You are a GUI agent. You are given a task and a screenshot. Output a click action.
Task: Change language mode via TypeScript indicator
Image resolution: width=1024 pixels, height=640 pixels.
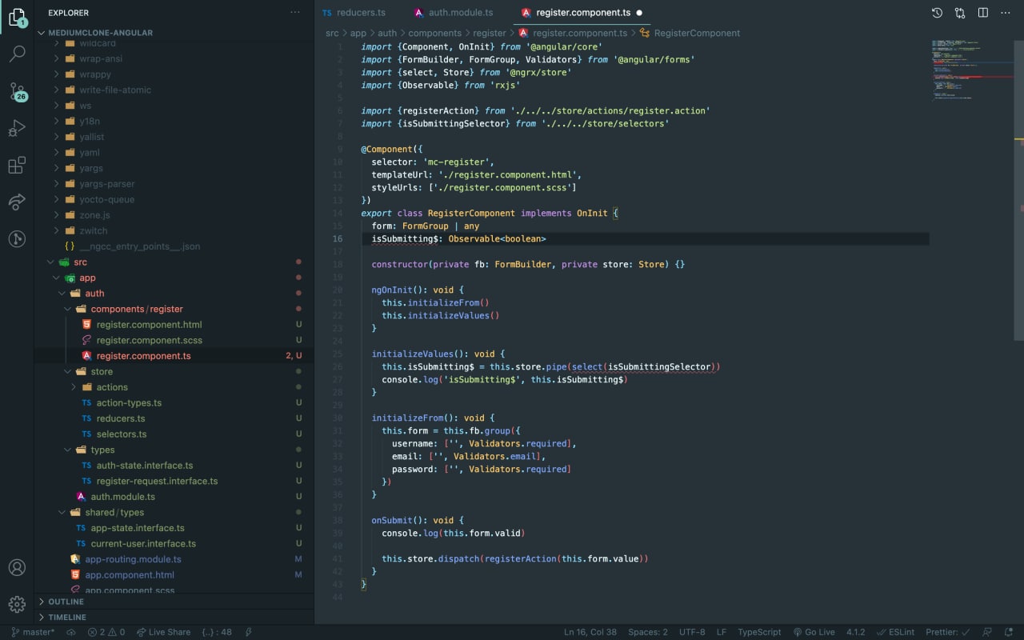[x=759, y=632]
